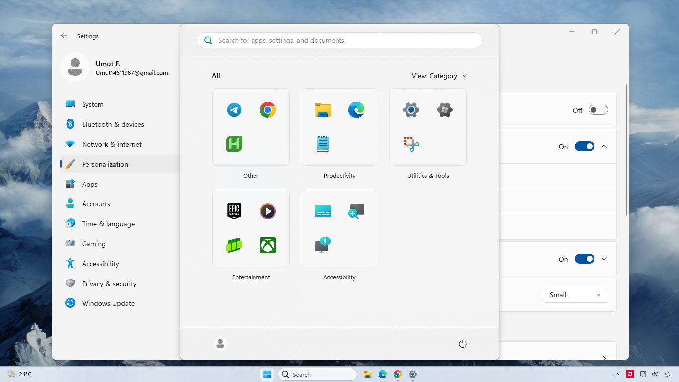Viewport: 679px width, 382px height.
Task: Click the Settings back arrow
Action: pyautogui.click(x=64, y=36)
